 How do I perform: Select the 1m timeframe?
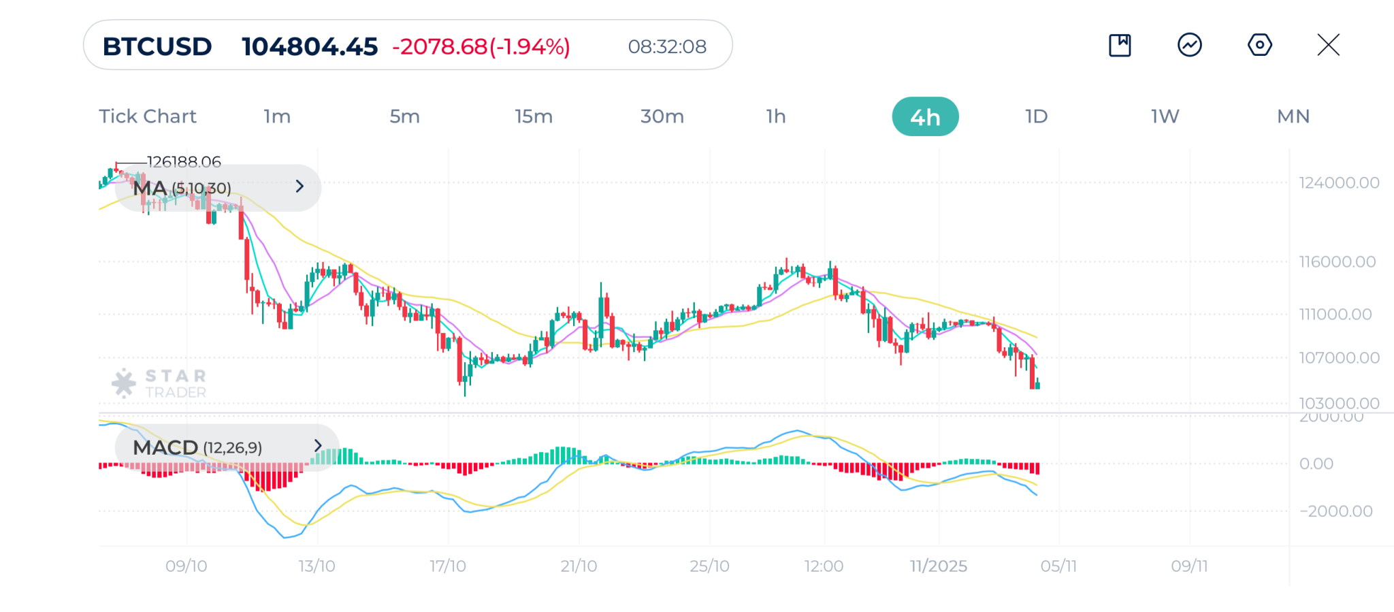click(277, 116)
